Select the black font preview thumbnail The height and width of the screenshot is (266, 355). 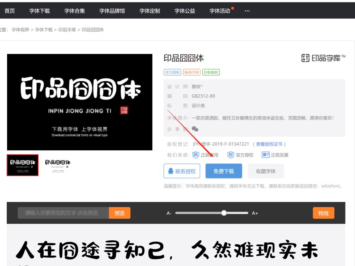tap(22, 165)
